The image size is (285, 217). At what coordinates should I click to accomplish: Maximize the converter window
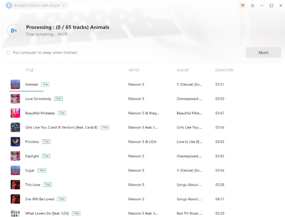point(271,5)
